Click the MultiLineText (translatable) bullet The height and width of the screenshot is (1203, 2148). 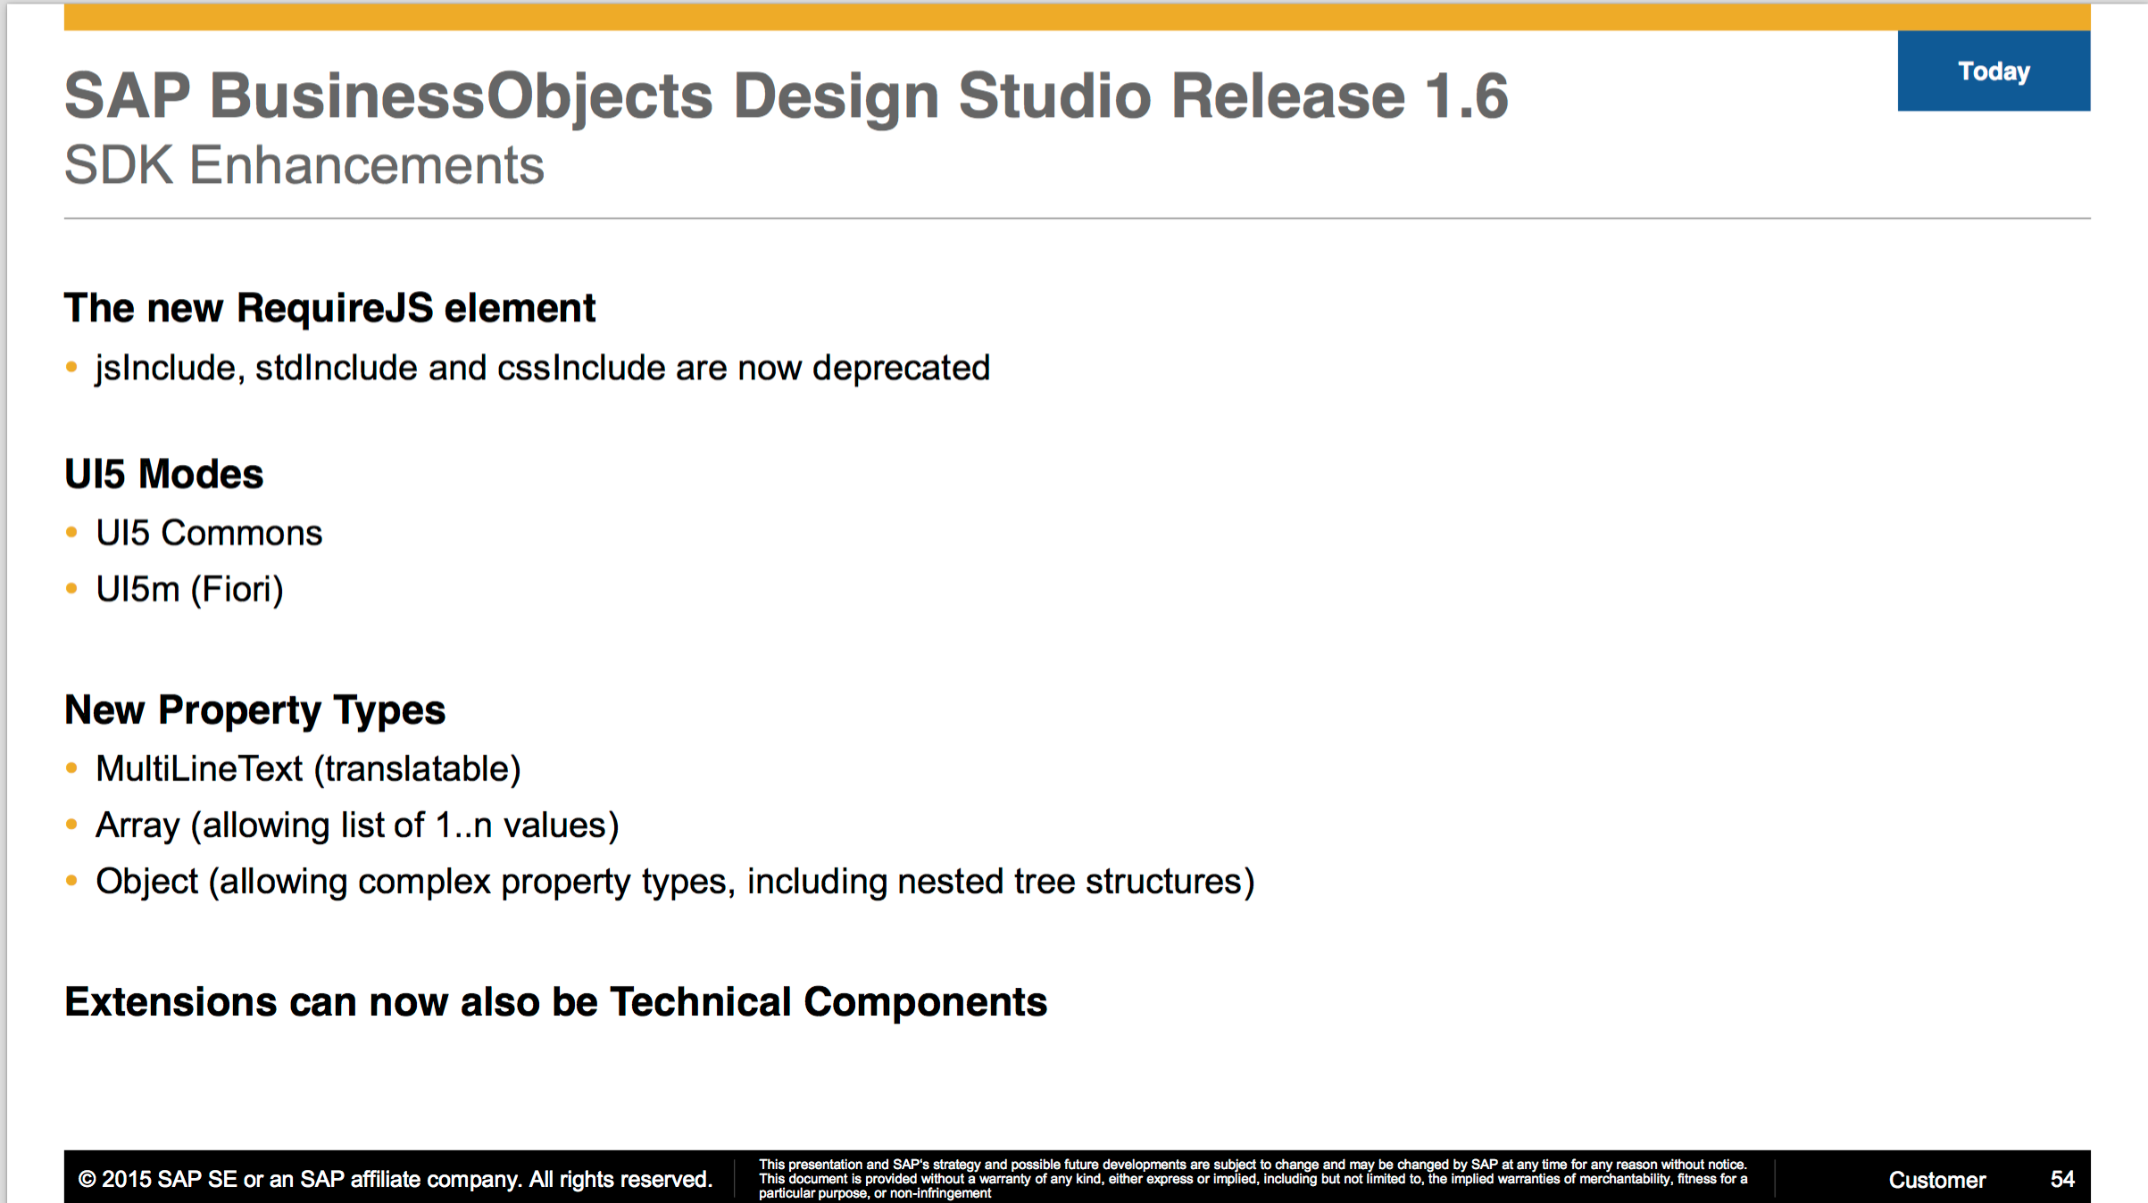(x=308, y=768)
